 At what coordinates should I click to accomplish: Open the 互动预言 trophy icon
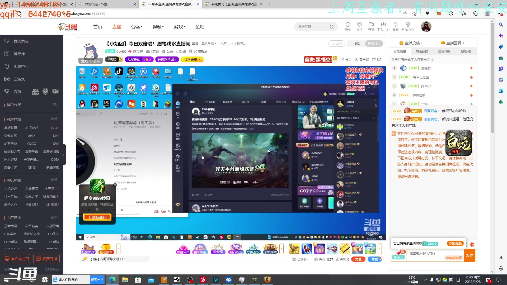[106, 249]
